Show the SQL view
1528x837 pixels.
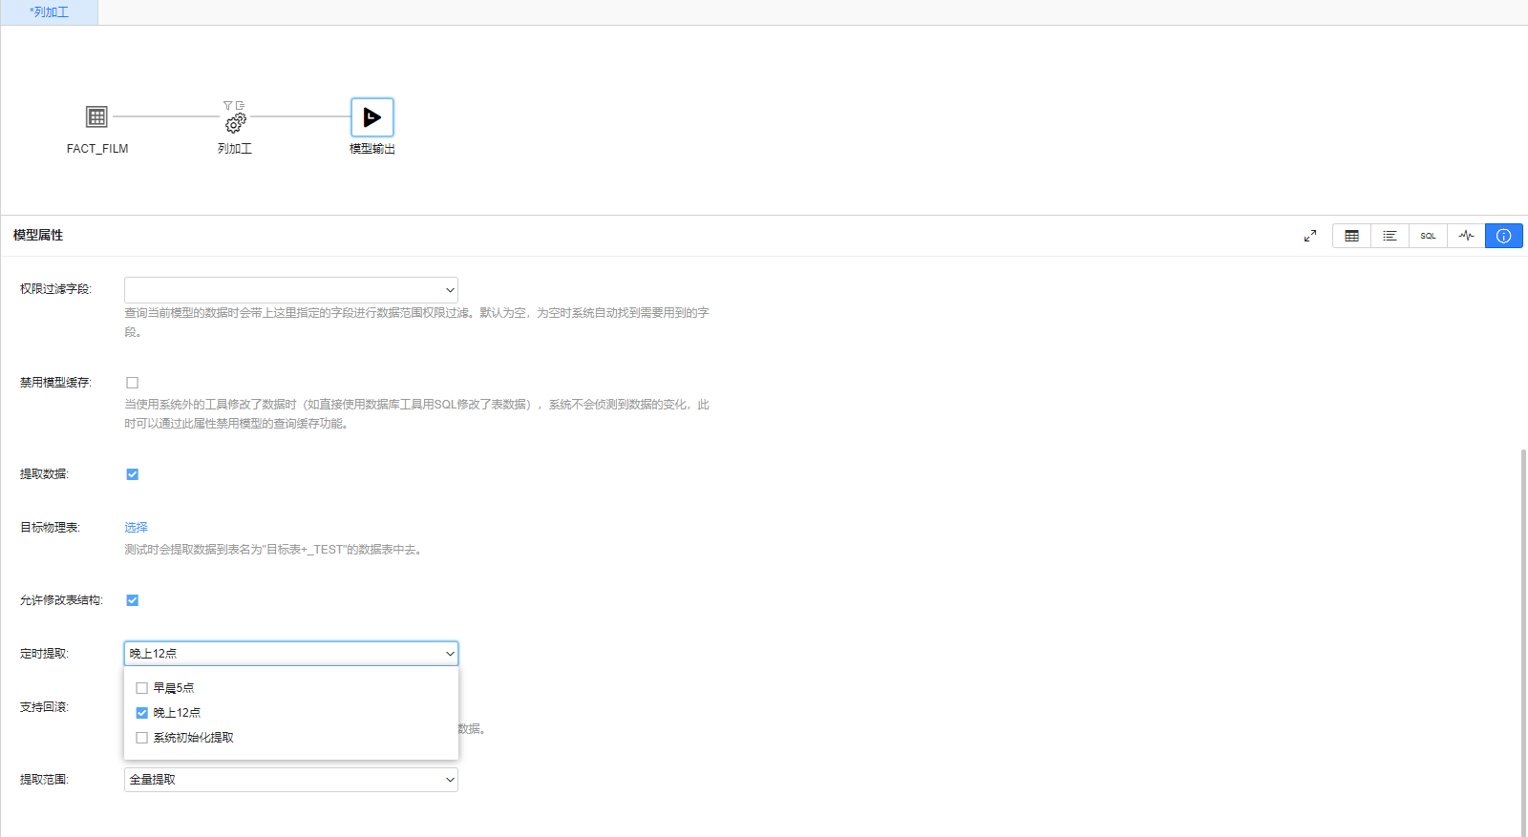(1428, 236)
